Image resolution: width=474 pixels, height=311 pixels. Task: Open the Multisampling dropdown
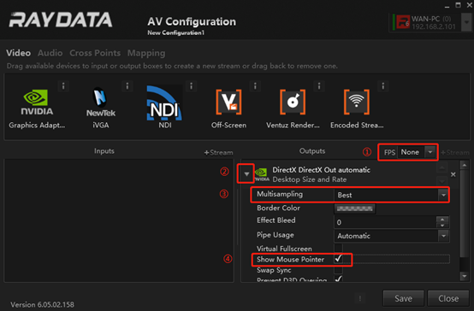coord(392,195)
